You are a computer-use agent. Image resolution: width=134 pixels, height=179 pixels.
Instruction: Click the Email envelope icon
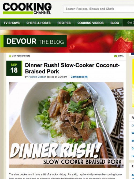point(116,56)
